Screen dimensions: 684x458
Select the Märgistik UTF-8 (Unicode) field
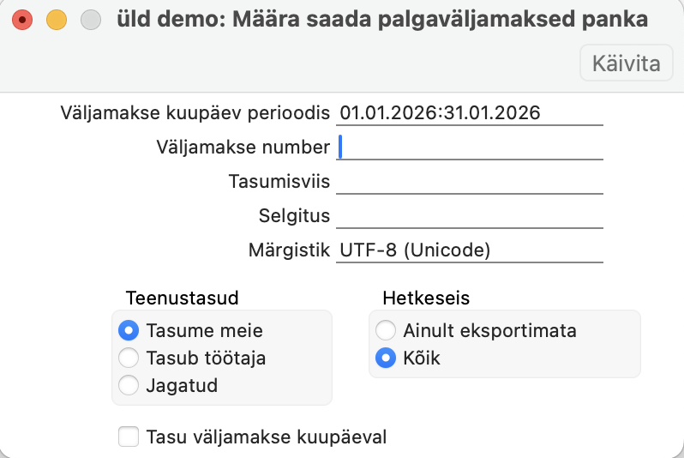[x=471, y=250]
